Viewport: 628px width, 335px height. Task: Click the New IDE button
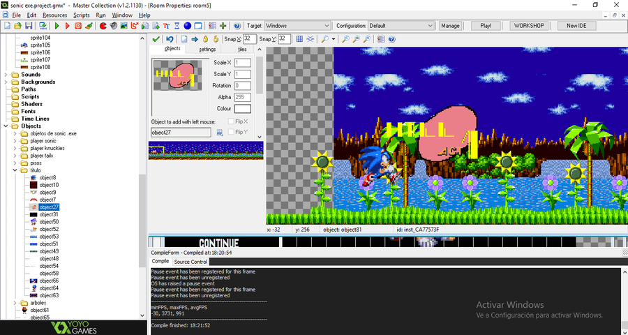(576, 26)
